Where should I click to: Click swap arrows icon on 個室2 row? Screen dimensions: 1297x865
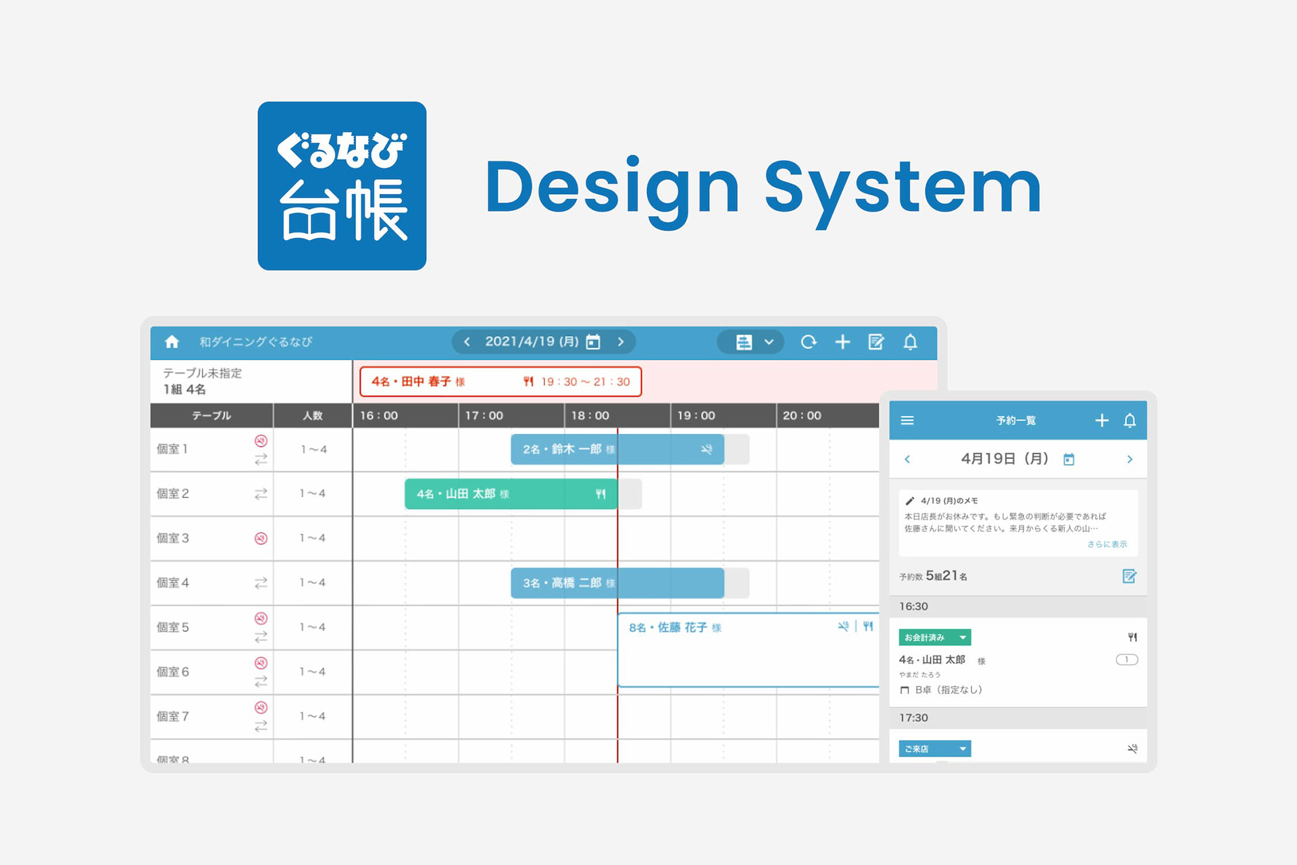(261, 494)
